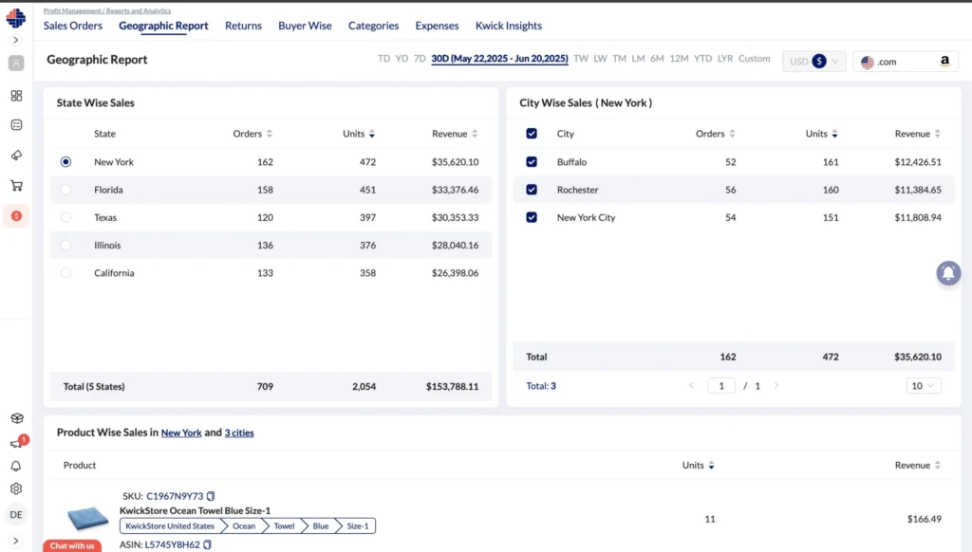972x552 pixels.
Task: Click the KwickStore United States breadcrumb tag
Action: coord(169,526)
